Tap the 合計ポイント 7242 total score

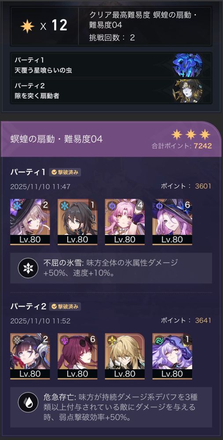tap(182, 146)
